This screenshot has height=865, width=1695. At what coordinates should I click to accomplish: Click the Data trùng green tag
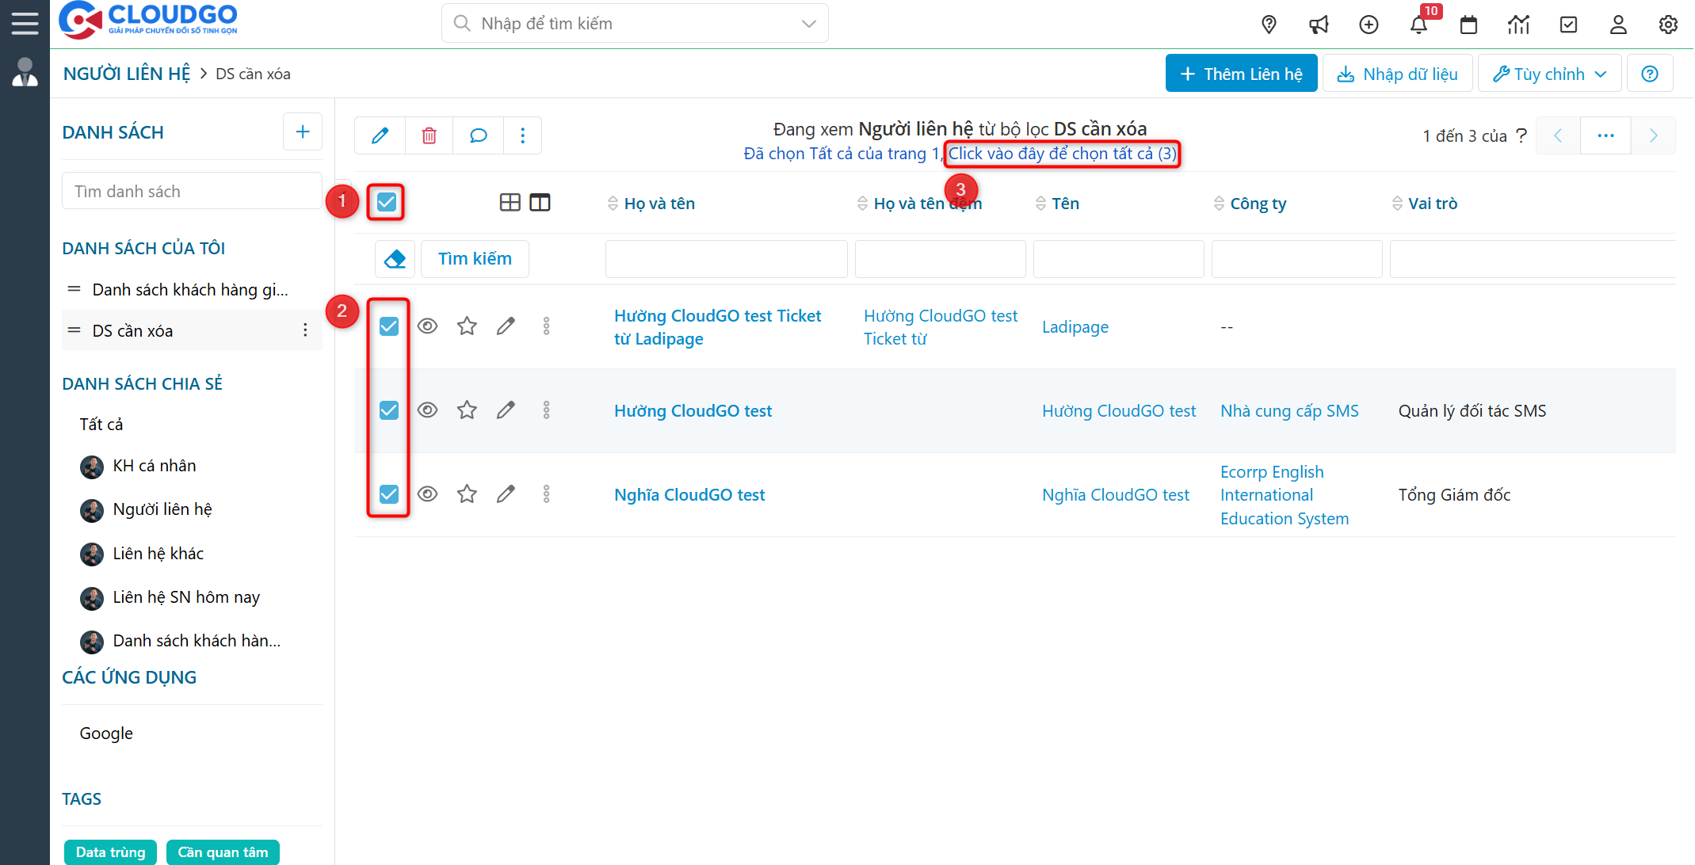[x=110, y=852]
